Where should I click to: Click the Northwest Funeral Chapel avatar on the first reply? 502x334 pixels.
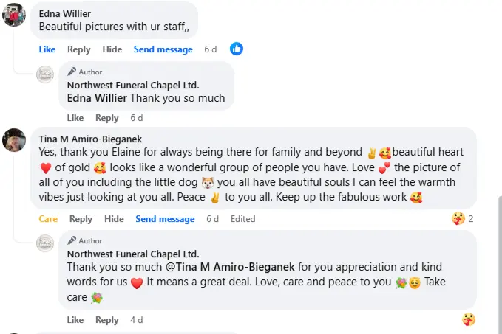46,74
